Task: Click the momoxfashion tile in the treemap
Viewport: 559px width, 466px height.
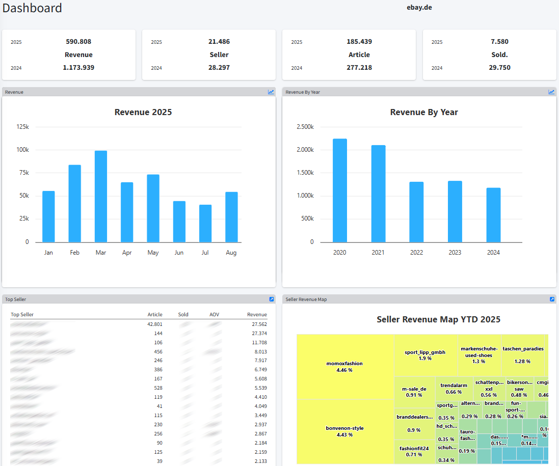Action: point(344,367)
